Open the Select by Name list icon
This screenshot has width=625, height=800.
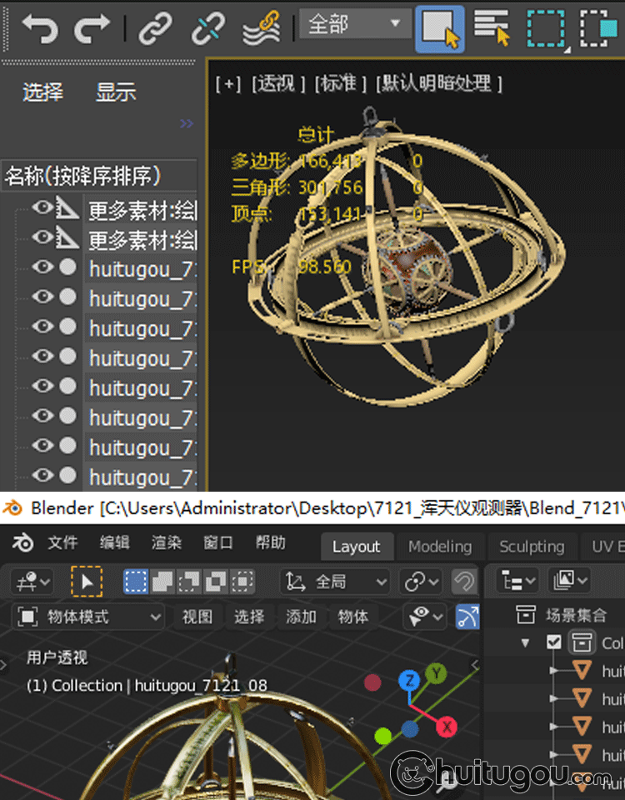492,27
